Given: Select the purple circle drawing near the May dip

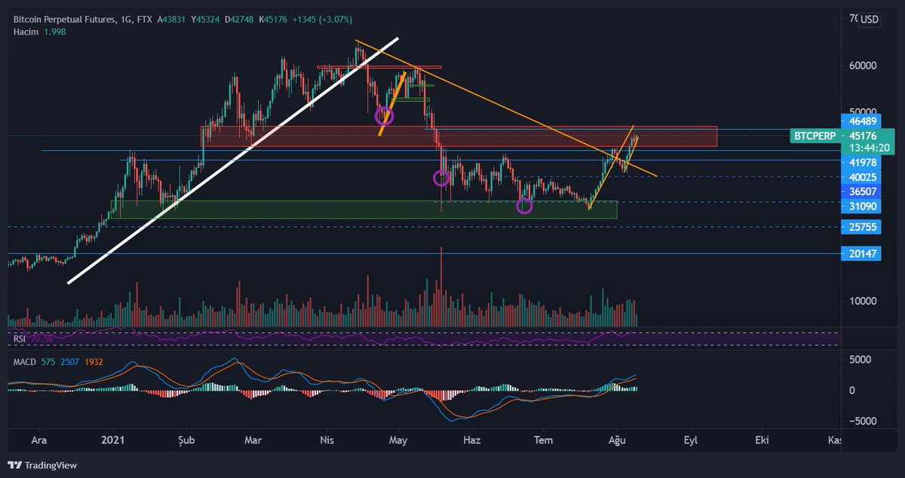Looking at the screenshot, I should pos(443,178).
